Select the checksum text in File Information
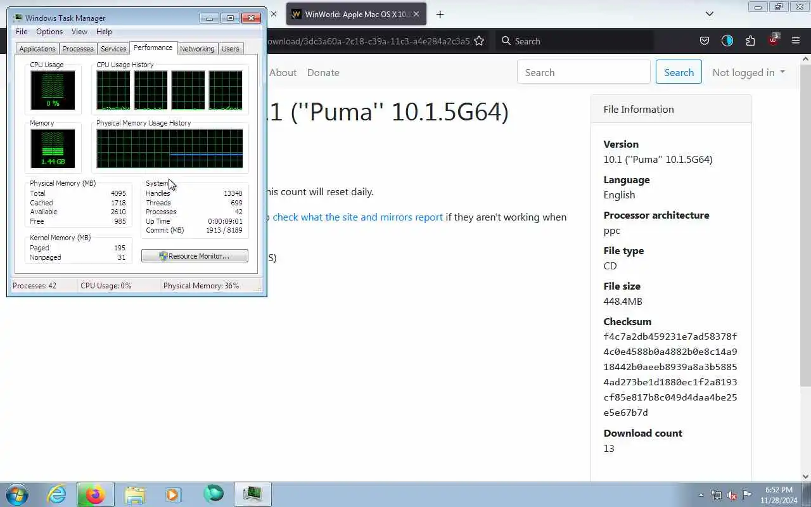The height and width of the screenshot is (507, 811). 670,375
